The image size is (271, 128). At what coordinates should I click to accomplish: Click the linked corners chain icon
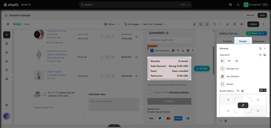tap(243, 105)
